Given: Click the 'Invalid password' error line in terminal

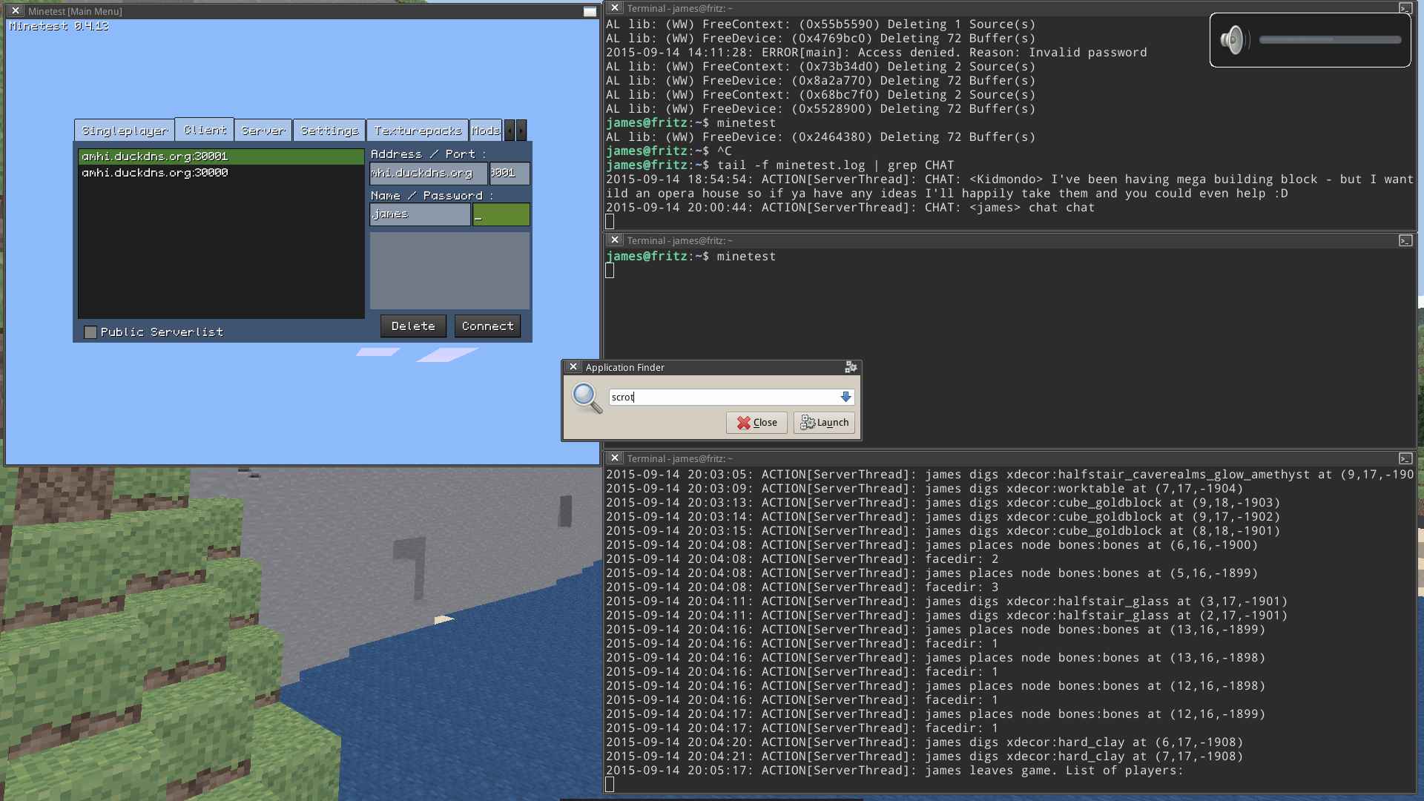Looking at the screenshot, I should pyautogui.click(x=876, y=53).
